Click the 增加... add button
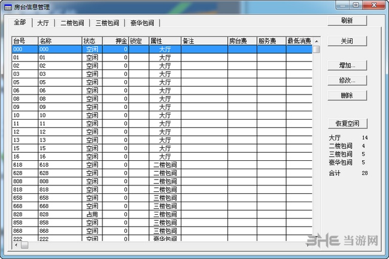389x259 pixels. [x=347, y=65]
